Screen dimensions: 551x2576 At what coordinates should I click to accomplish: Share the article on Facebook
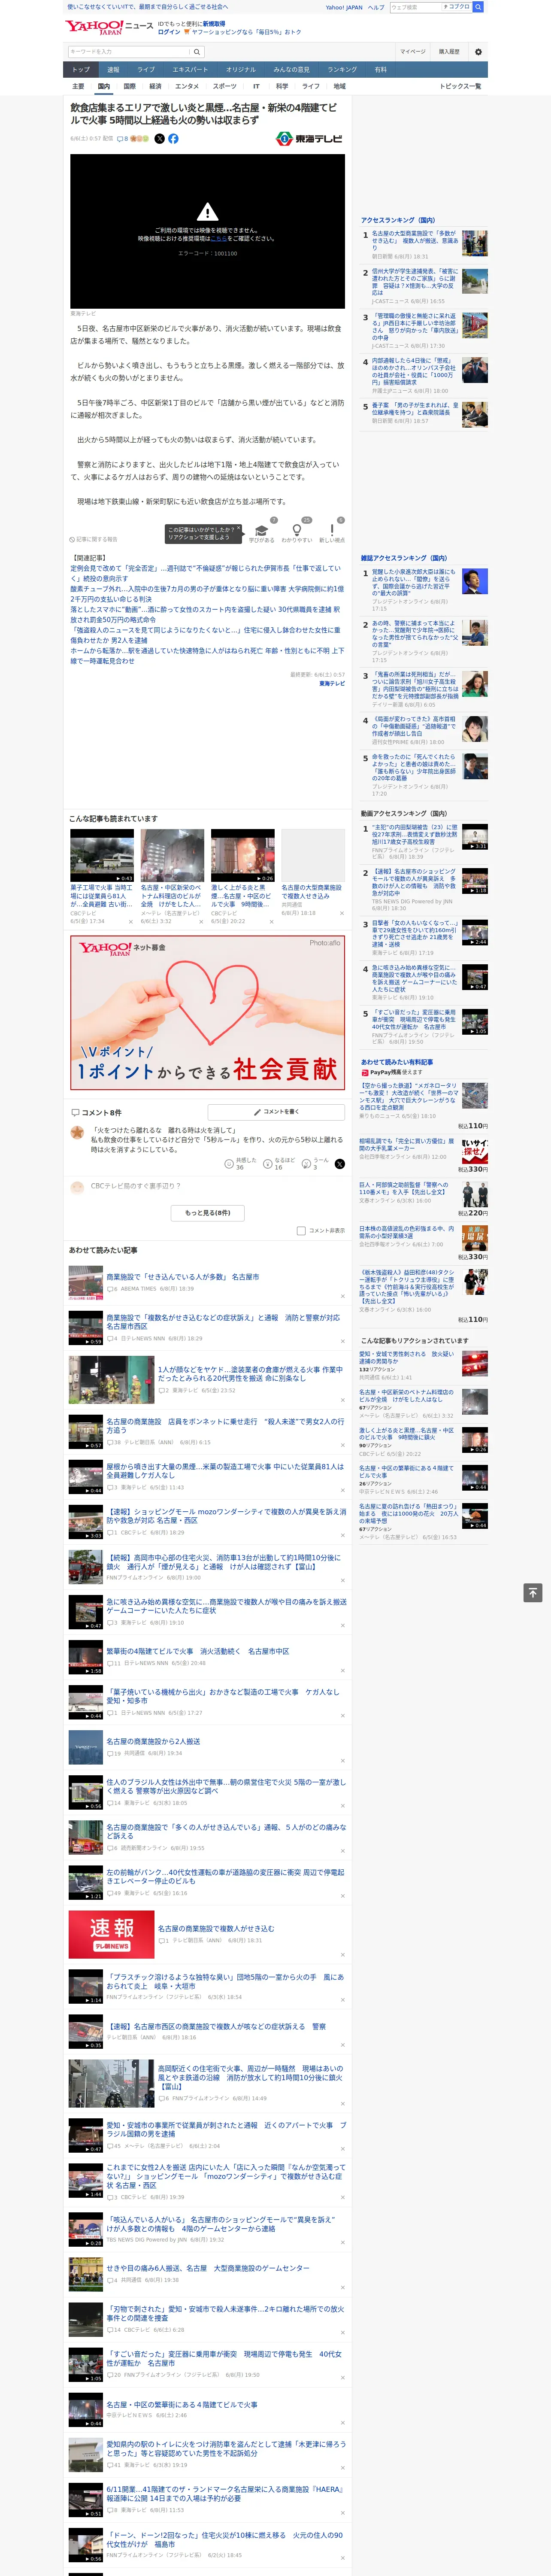tap(173, 139)
